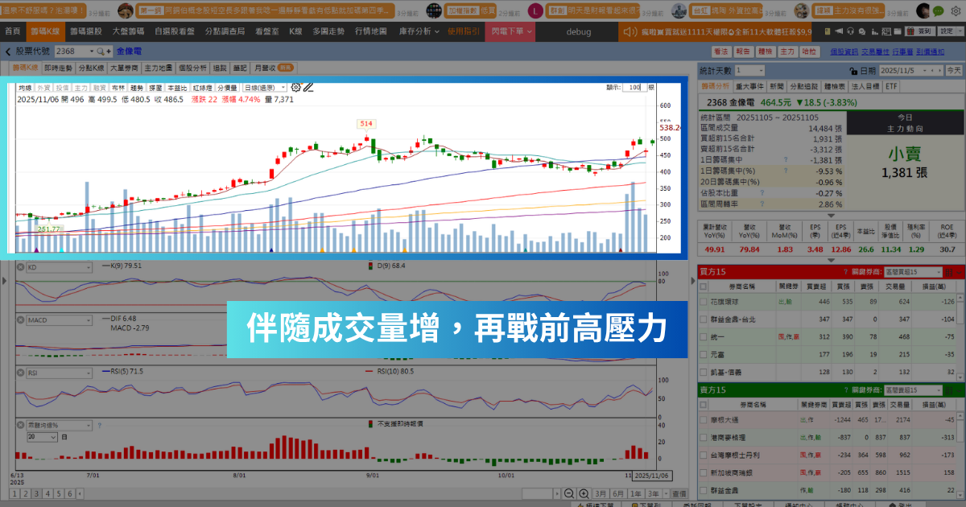Click the 今天 button to reset the date
Image resolution: width=966 pixels, height=507 pixels.
pyautogui.click(x=953, y=70)
